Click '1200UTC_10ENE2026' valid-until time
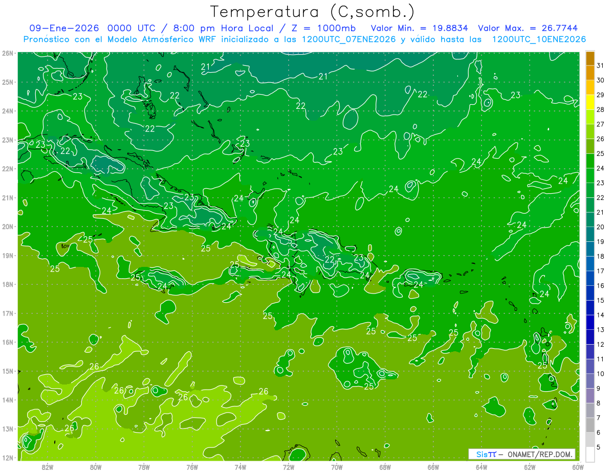This screenshot has width=614, height=474. pos(539,39)
